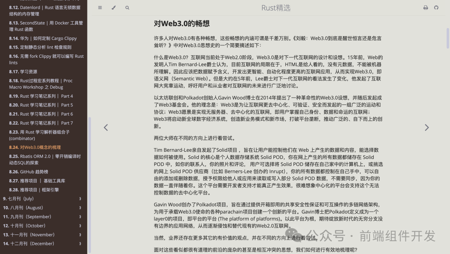Open the search icon in the toolbar
The height and width of the screenshot is (254, 450).
click(x=127, y=7)
